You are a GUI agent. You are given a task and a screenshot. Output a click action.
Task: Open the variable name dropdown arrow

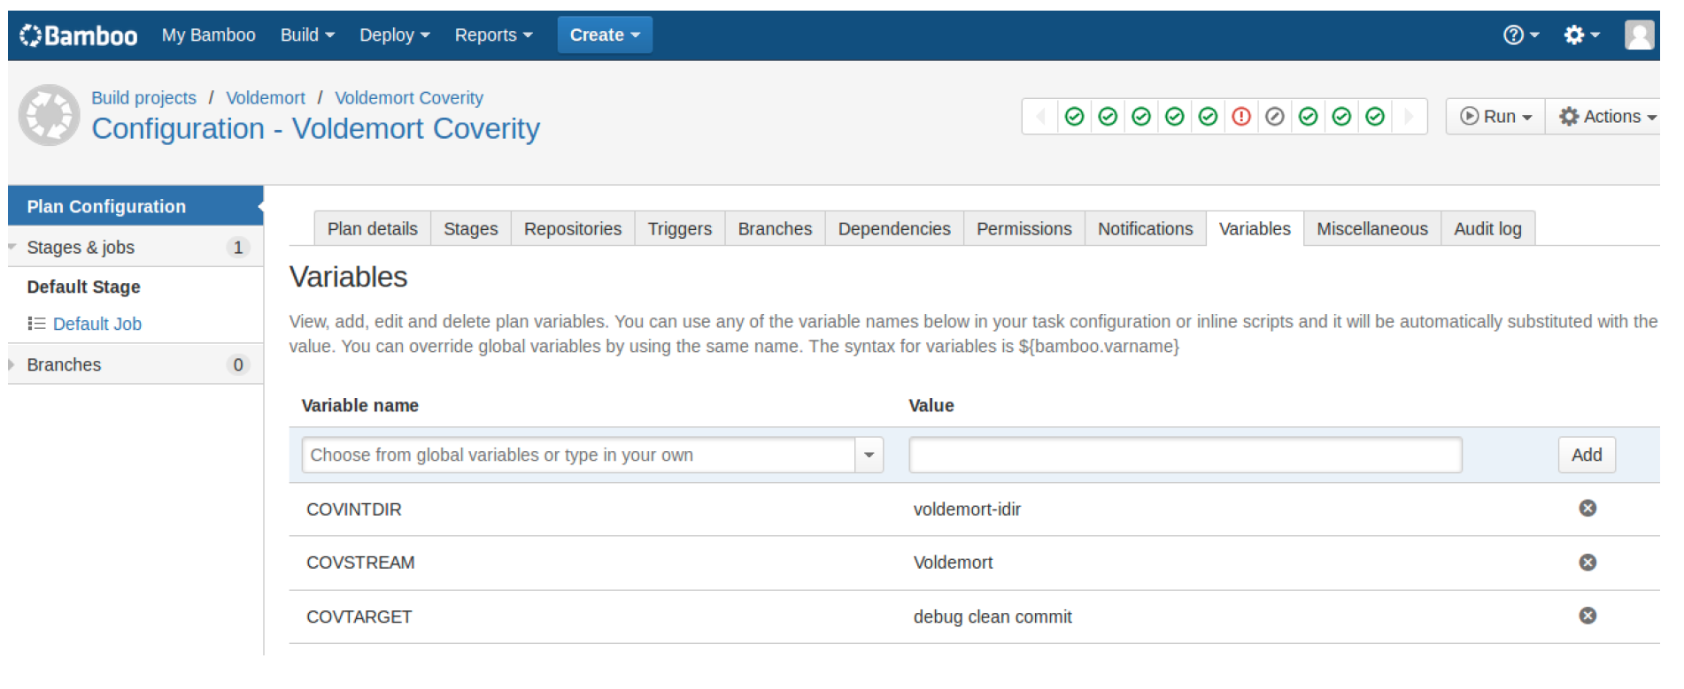869,456
